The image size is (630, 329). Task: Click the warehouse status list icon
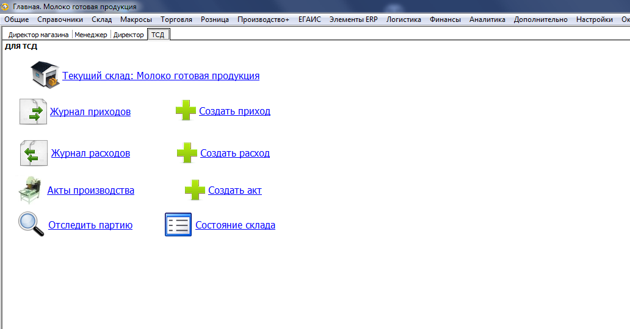coord(178,225)
